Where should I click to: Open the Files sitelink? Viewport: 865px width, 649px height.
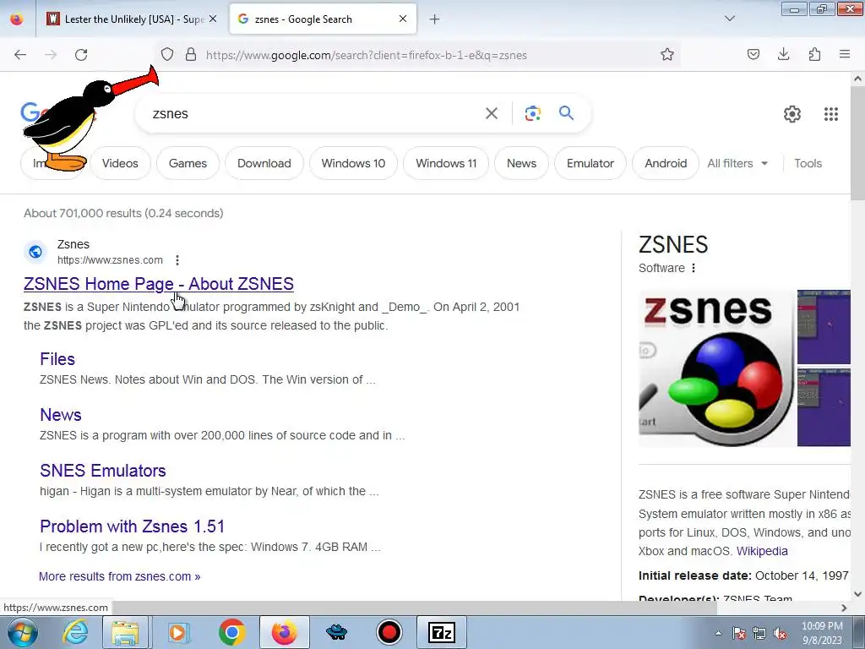point(57,359)
